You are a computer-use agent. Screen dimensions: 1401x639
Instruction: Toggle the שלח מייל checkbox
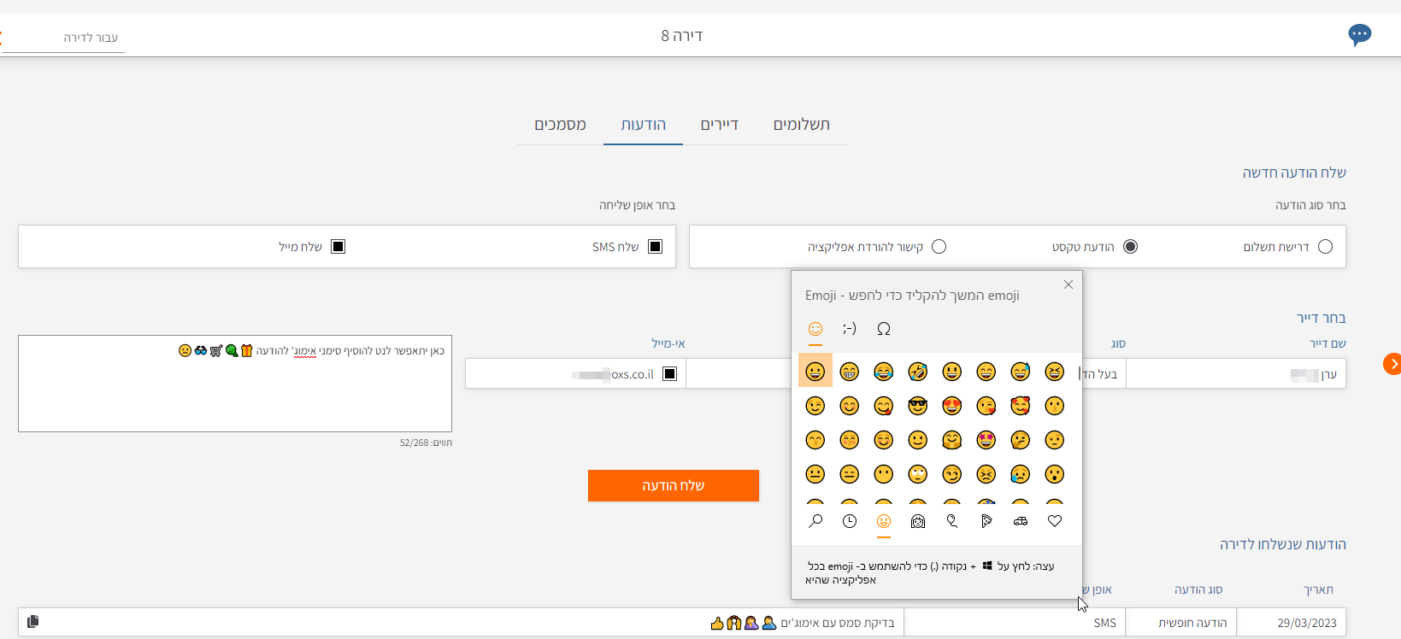338,247
